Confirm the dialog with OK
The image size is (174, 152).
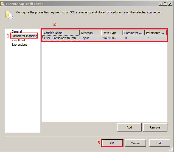click(x=112, y=143)
